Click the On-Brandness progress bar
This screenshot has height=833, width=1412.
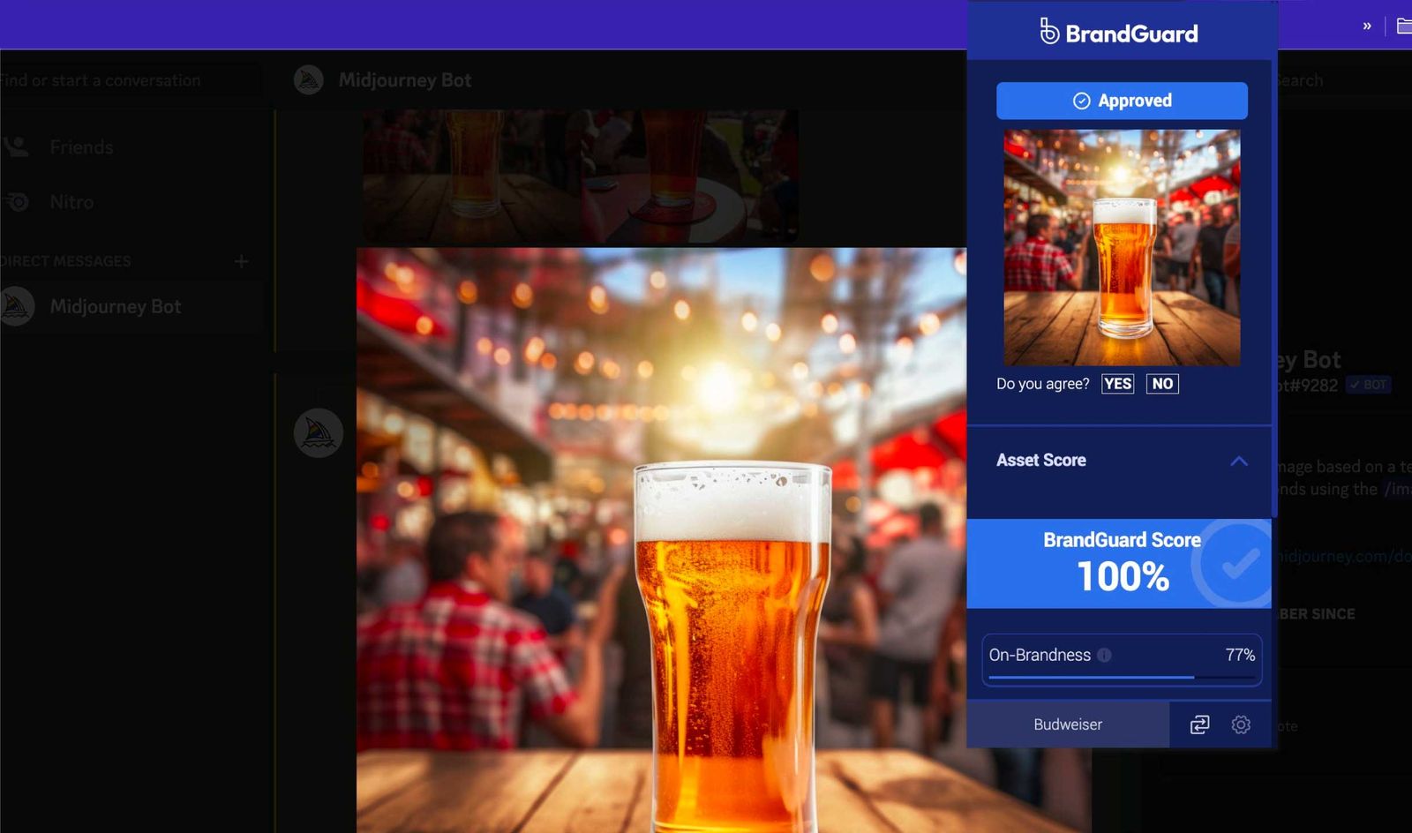point(1121,678)
